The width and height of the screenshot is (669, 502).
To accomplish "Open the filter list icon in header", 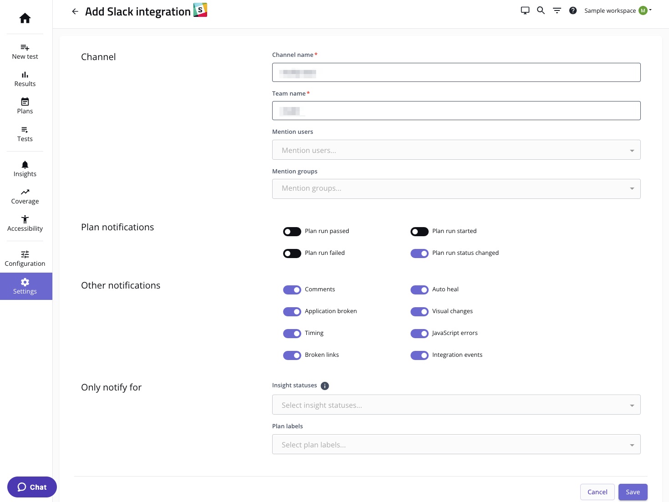I will click(x=557, y=10).
